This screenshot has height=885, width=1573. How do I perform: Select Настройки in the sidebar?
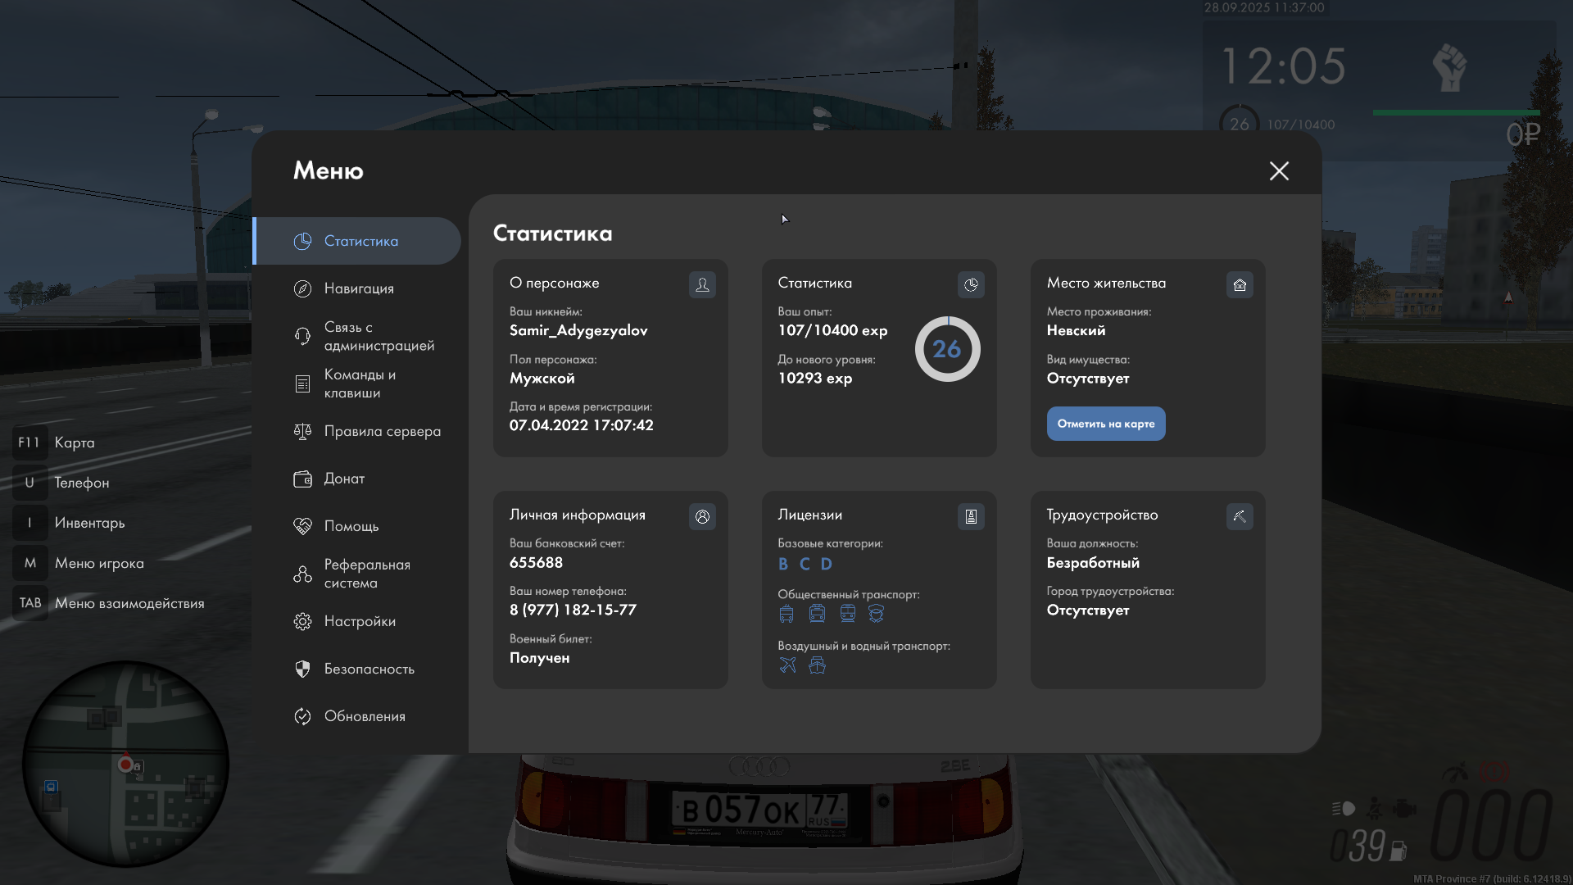pos(360,621)
